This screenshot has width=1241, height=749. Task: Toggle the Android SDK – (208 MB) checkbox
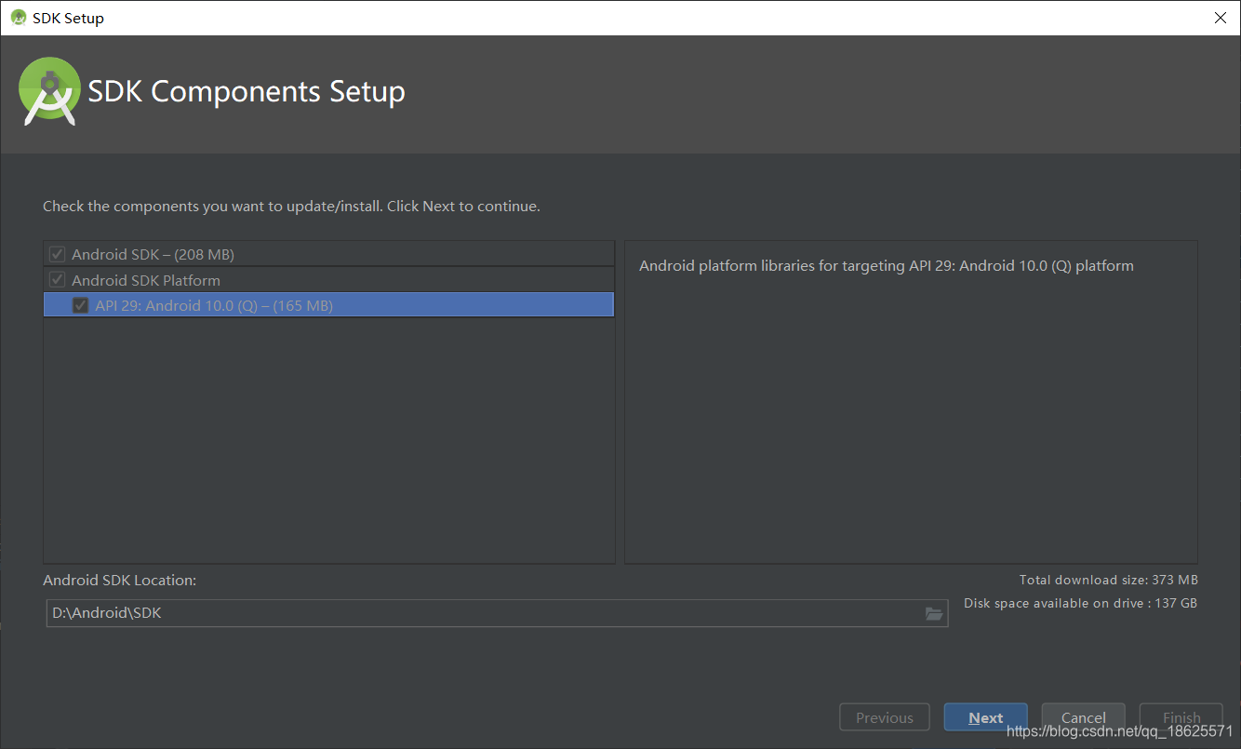58,254
